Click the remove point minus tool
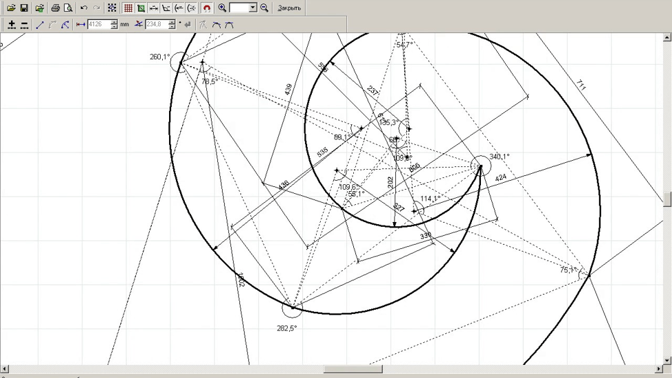672x378 pixels. pyautogui.click(x=24, y=25)
